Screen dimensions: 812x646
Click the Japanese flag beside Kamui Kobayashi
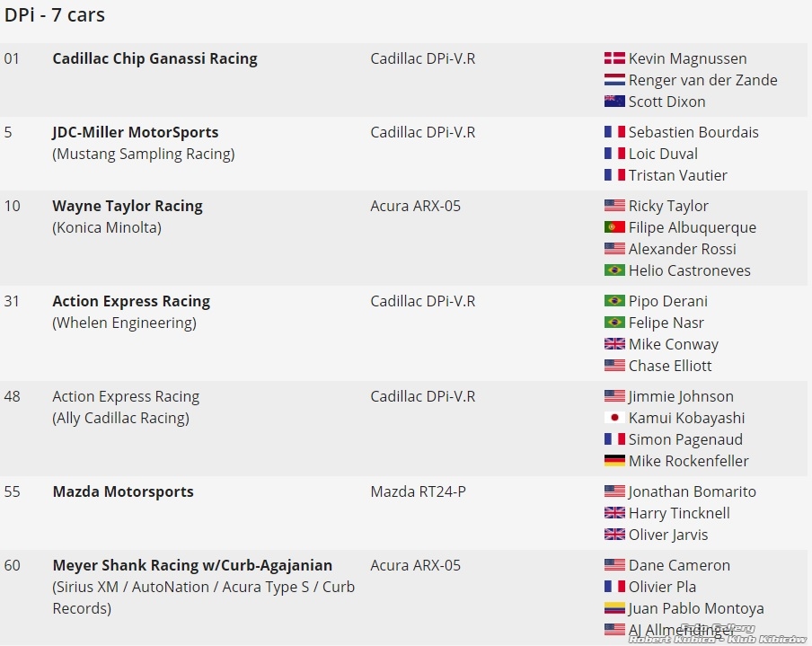[x=614, y=418]
